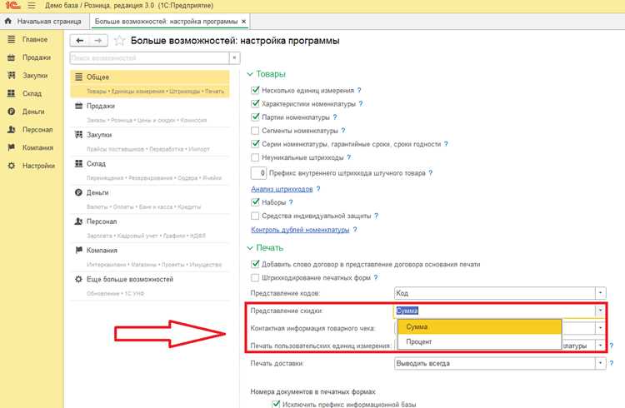This screenshot has height=408, width=625.
Task: Open Контактная информация товарного чека dropdown arrow
Action: (600, 328)
